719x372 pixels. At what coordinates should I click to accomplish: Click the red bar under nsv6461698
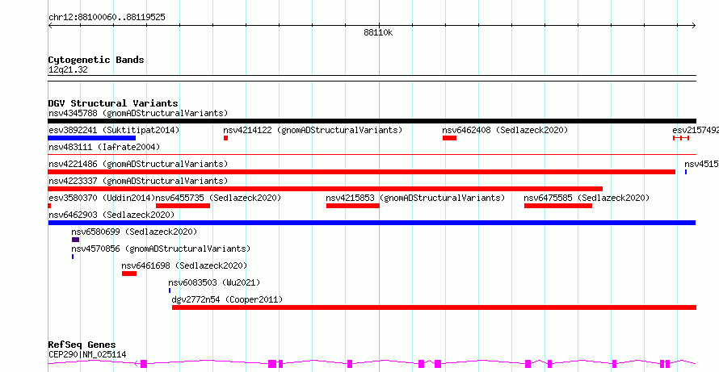click(129, 274)
